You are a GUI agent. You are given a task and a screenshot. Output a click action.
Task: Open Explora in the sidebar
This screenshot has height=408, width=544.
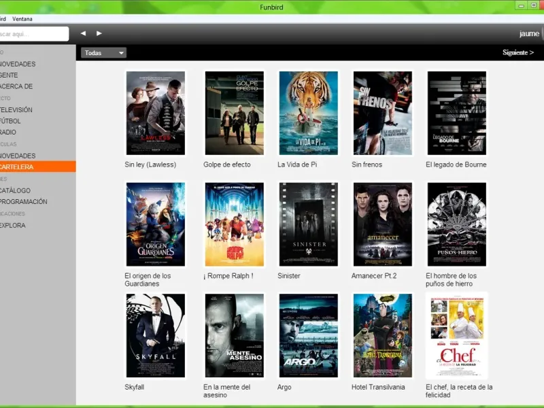point(13,225)
